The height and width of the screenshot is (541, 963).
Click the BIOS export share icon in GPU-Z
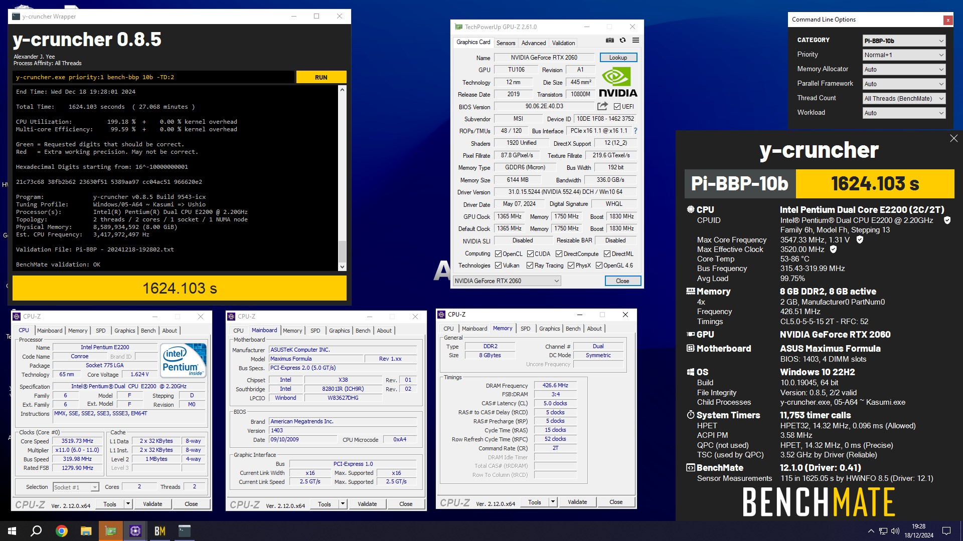[602, 106]
